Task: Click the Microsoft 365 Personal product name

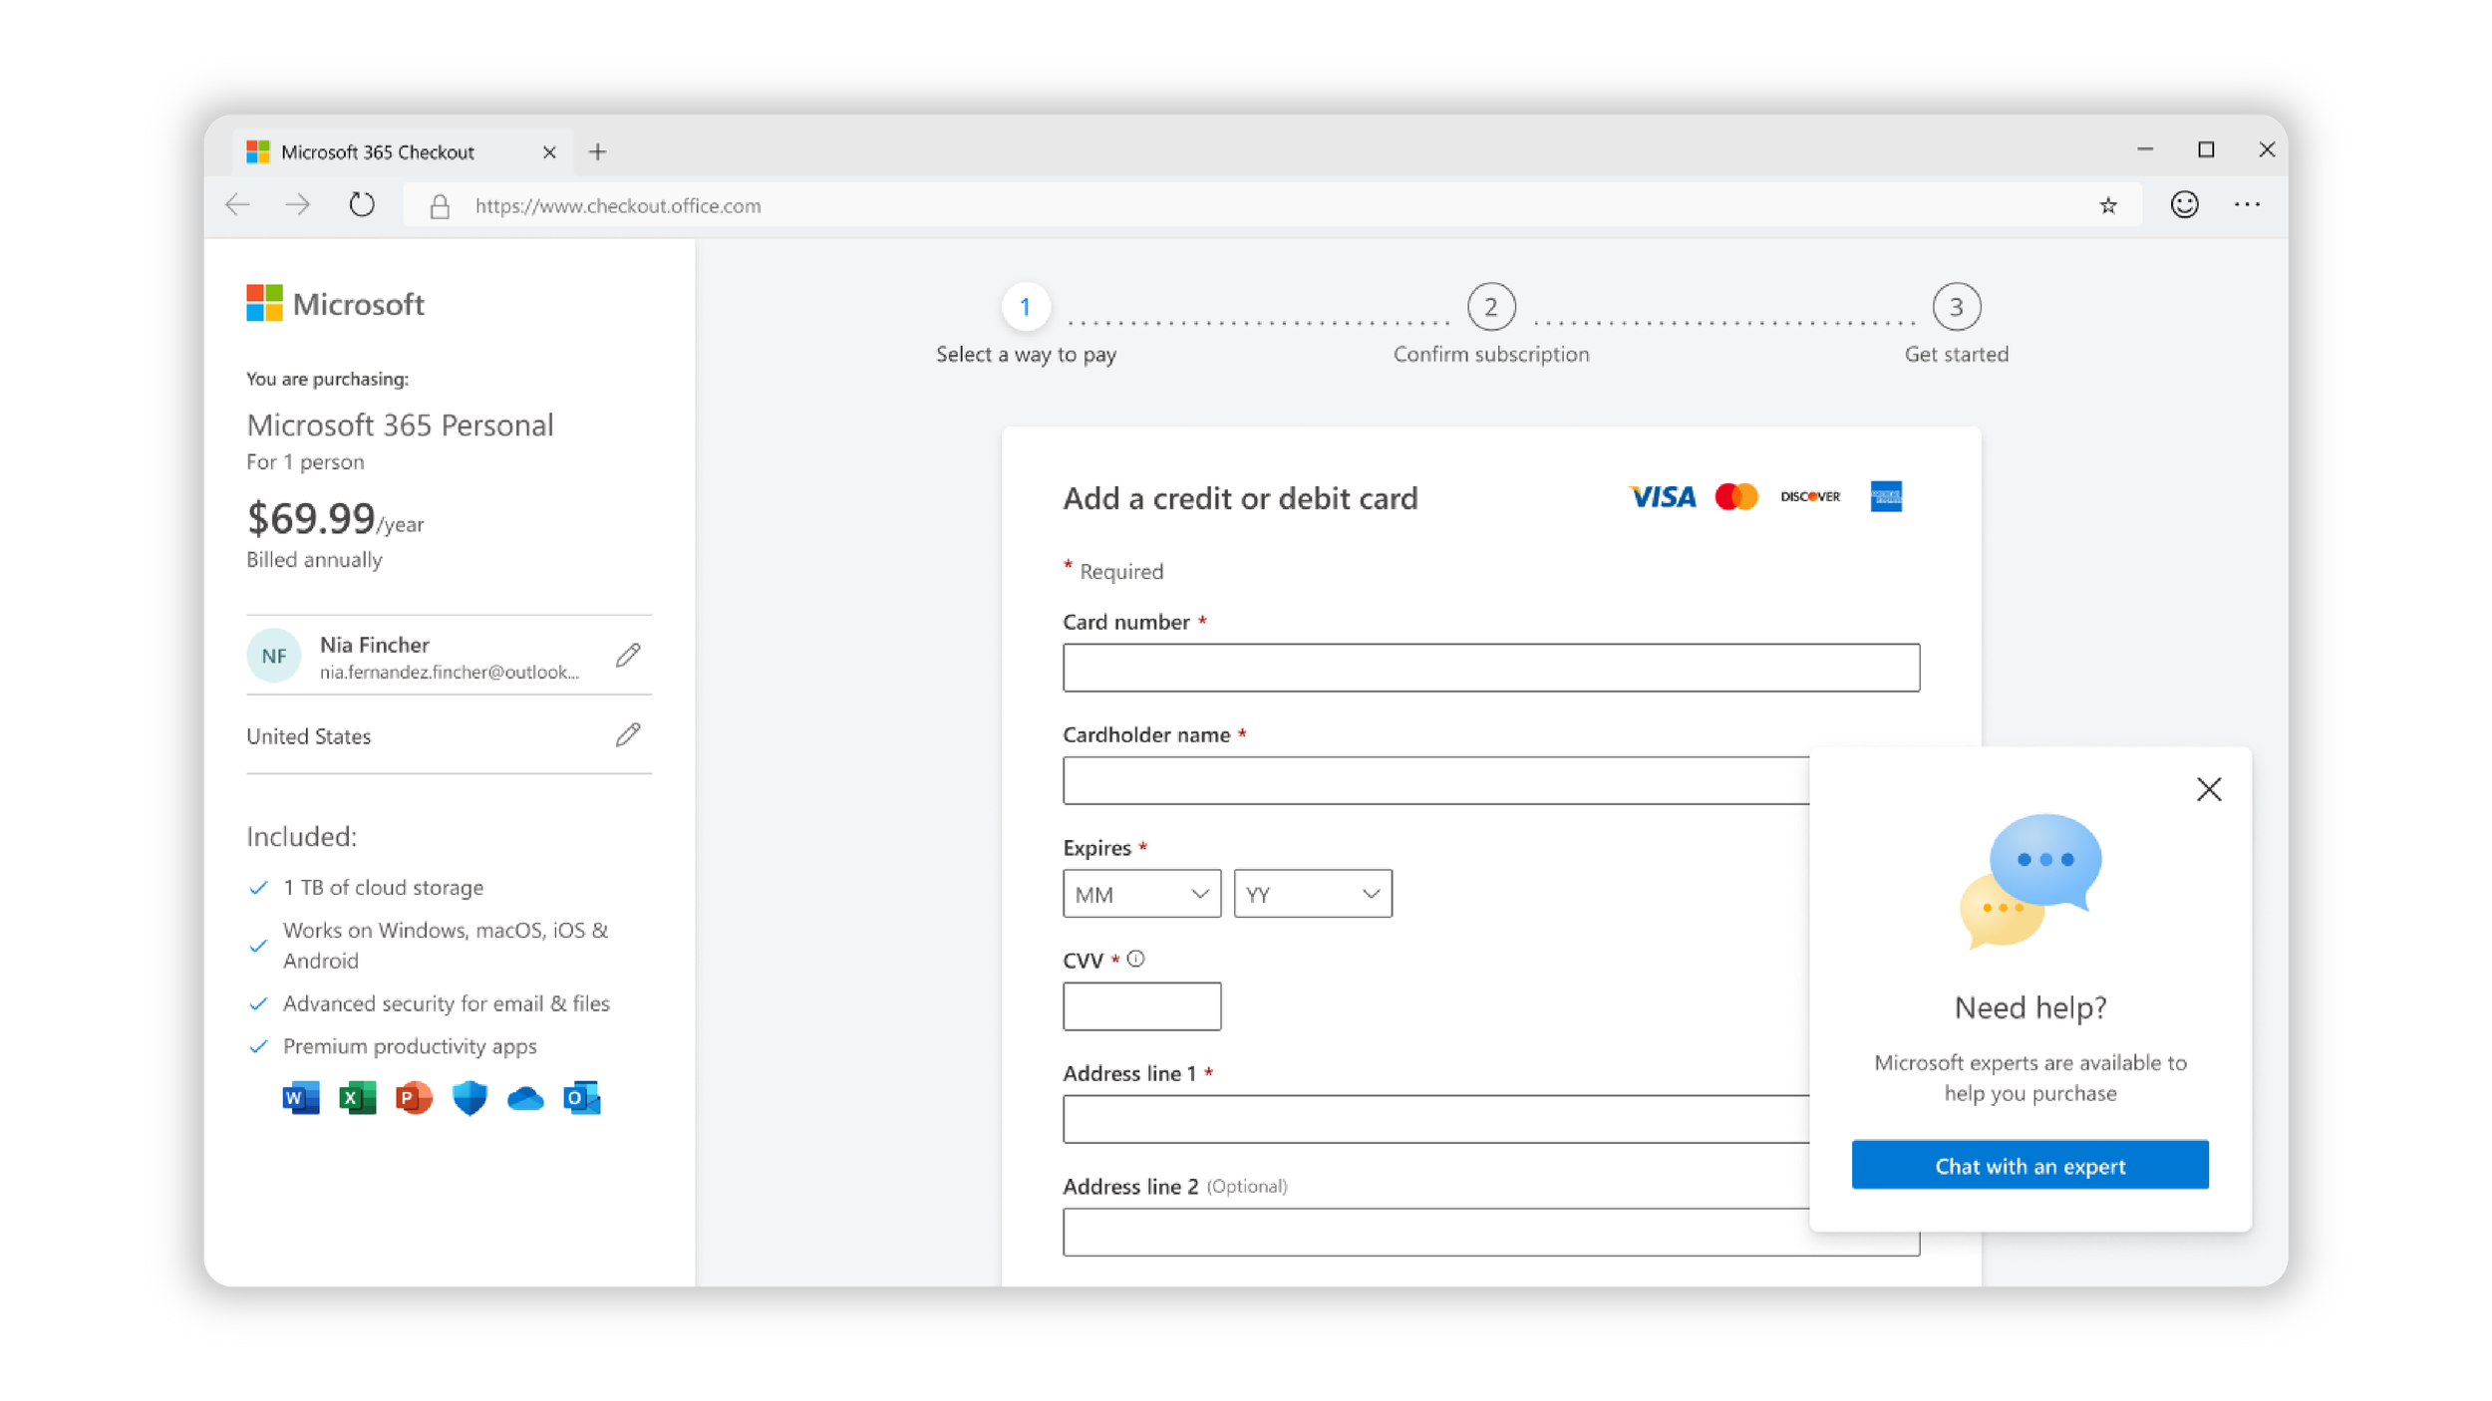Action: point(400,425)
